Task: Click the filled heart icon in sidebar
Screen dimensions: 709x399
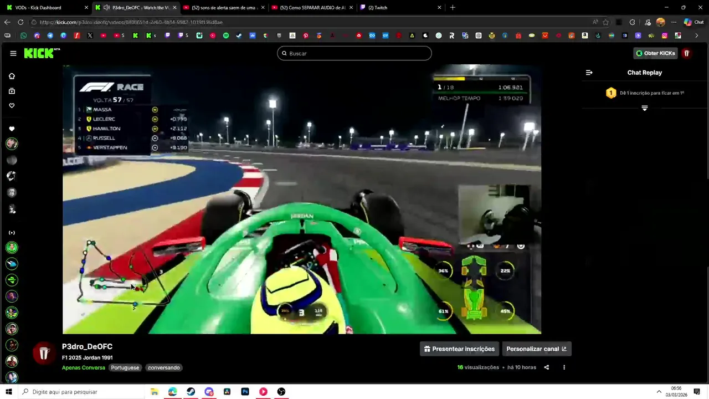Action: point(12,129)
